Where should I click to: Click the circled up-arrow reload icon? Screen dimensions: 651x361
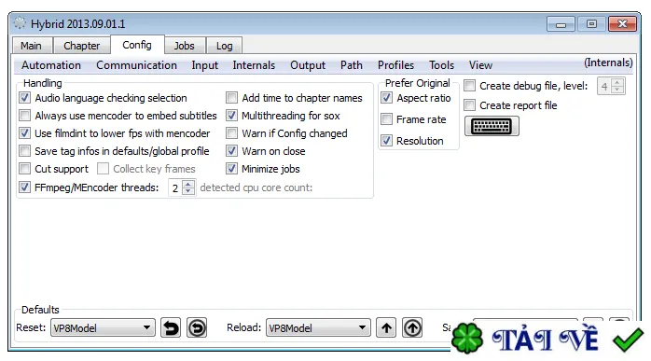tap(412, 327)
